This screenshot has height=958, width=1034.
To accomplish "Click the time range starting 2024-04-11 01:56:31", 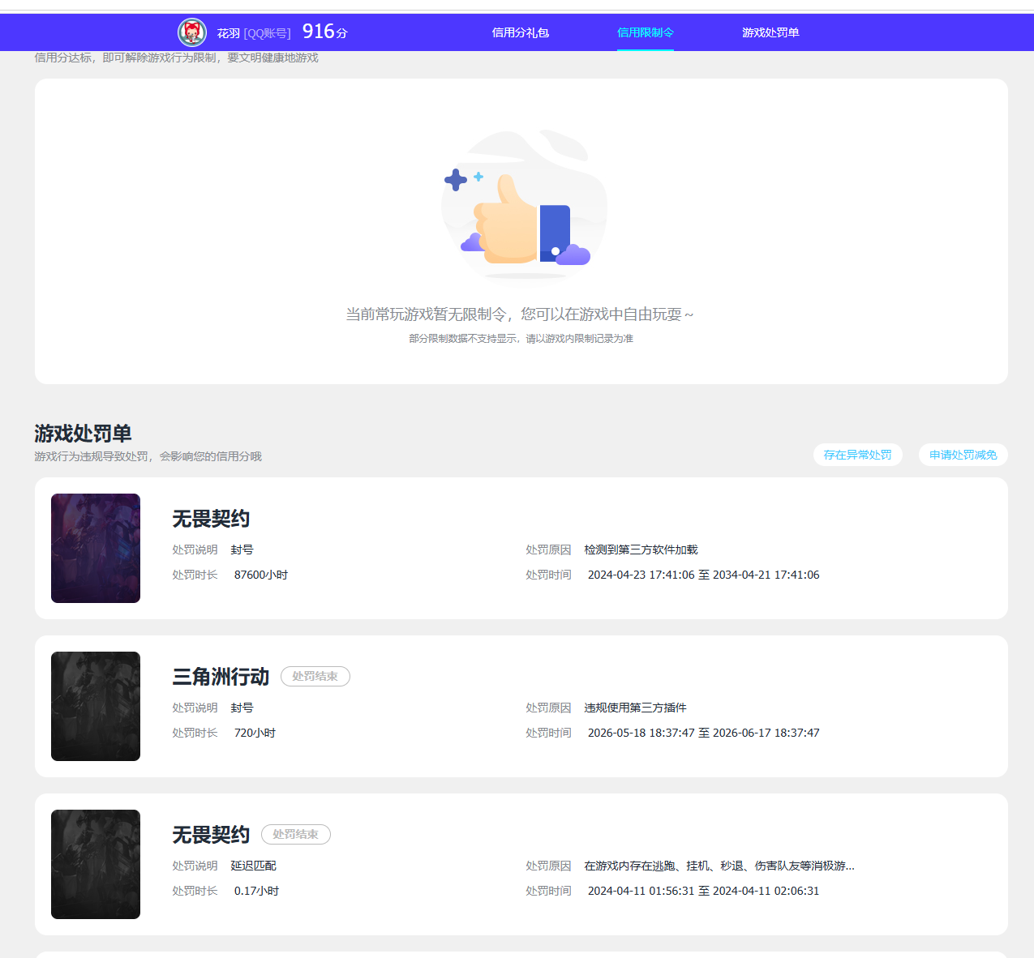I will pos(703,891).
